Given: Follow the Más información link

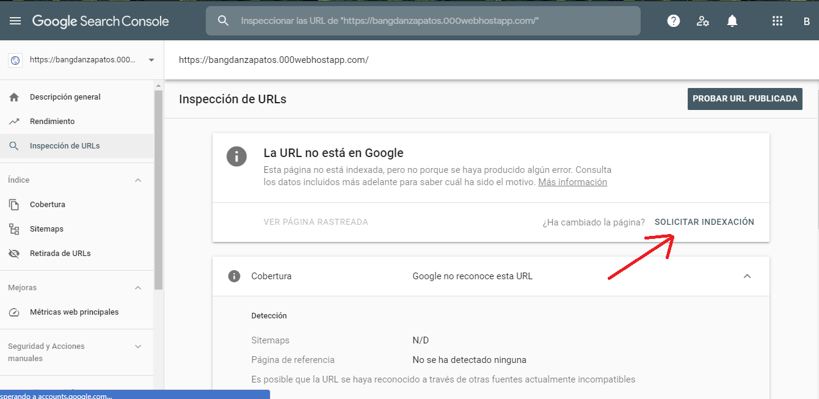Looking at the screenshot, I should click(x=572, y=182).
